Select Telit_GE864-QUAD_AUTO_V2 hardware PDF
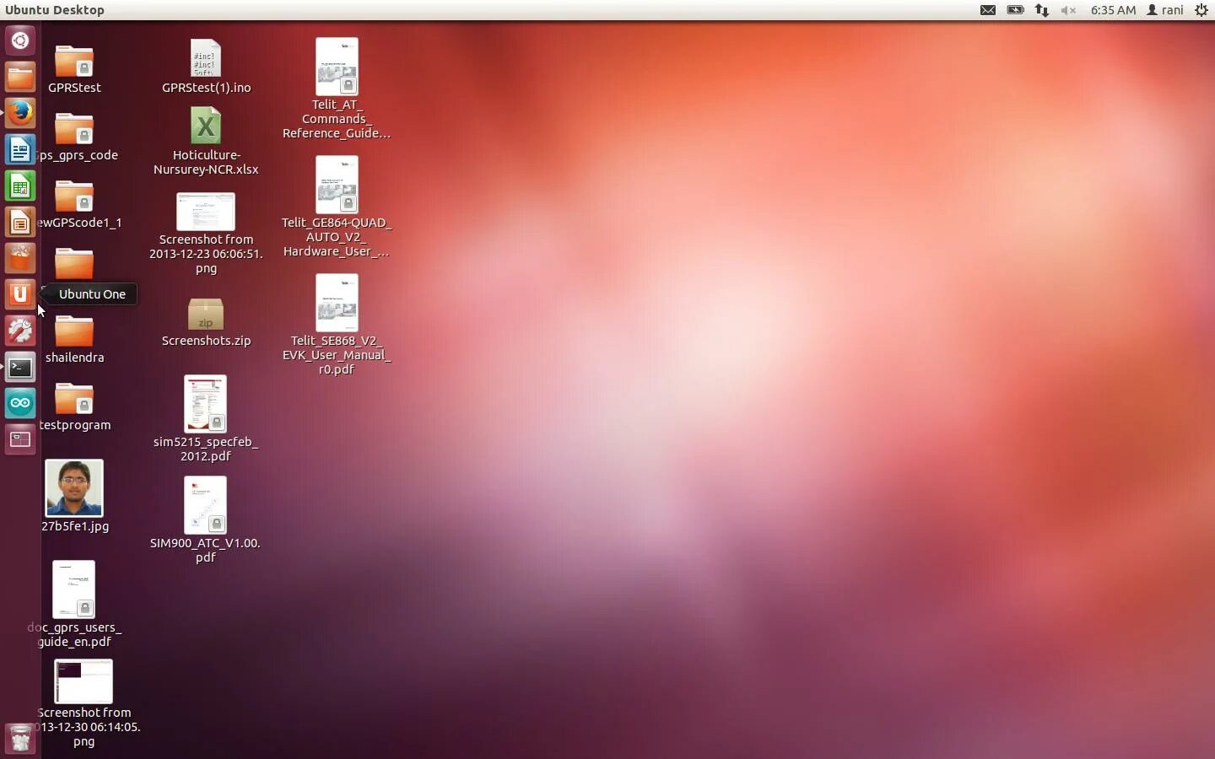1215x759 pixels. 337,206
